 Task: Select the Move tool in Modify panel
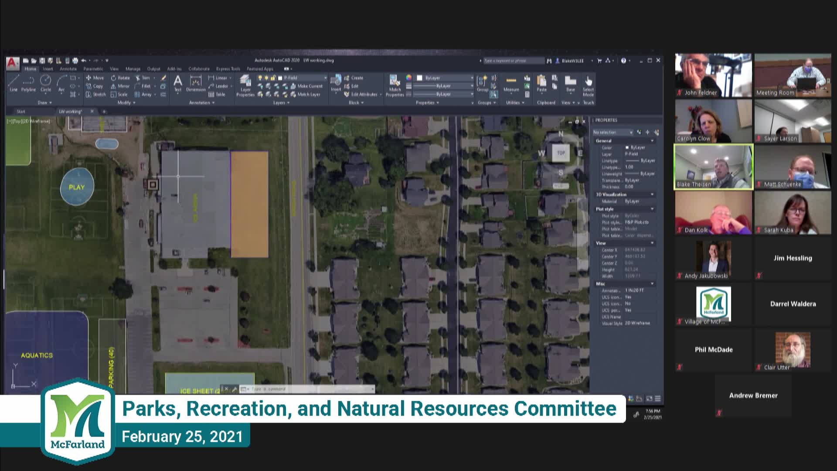click(96, 78)
